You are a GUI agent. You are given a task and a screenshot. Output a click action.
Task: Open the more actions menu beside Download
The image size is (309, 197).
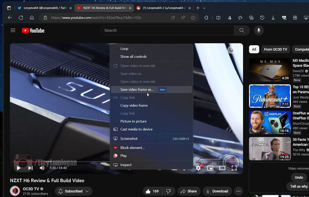[238, 191]
